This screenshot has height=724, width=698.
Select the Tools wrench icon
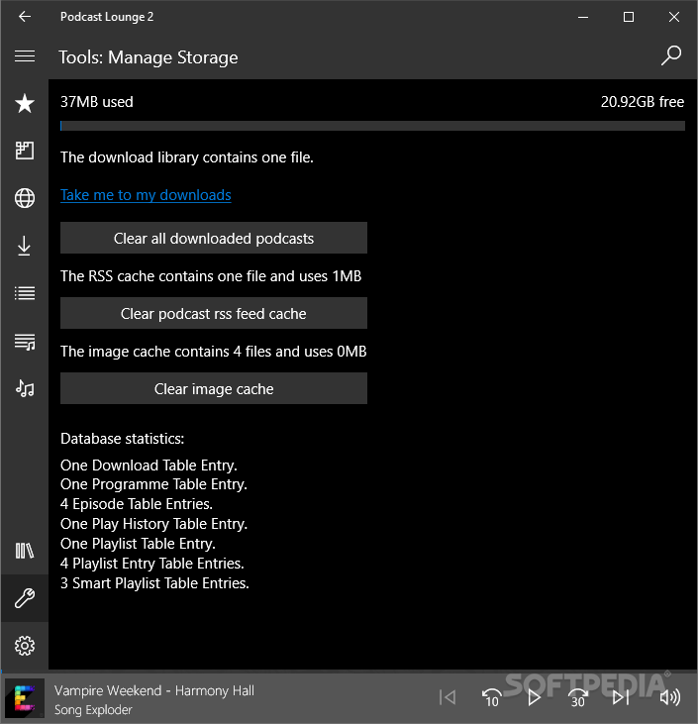(x=25, y=598)
